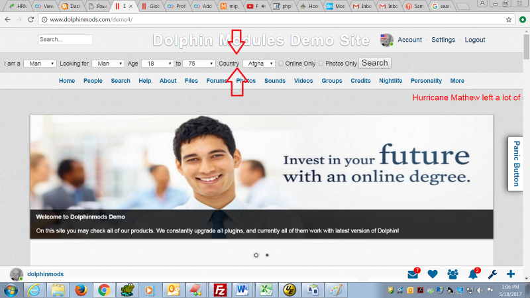The width and height of the screenshot is (530, 298).
Task: Open the Files menu item
Action: click(x=191, y=81)
